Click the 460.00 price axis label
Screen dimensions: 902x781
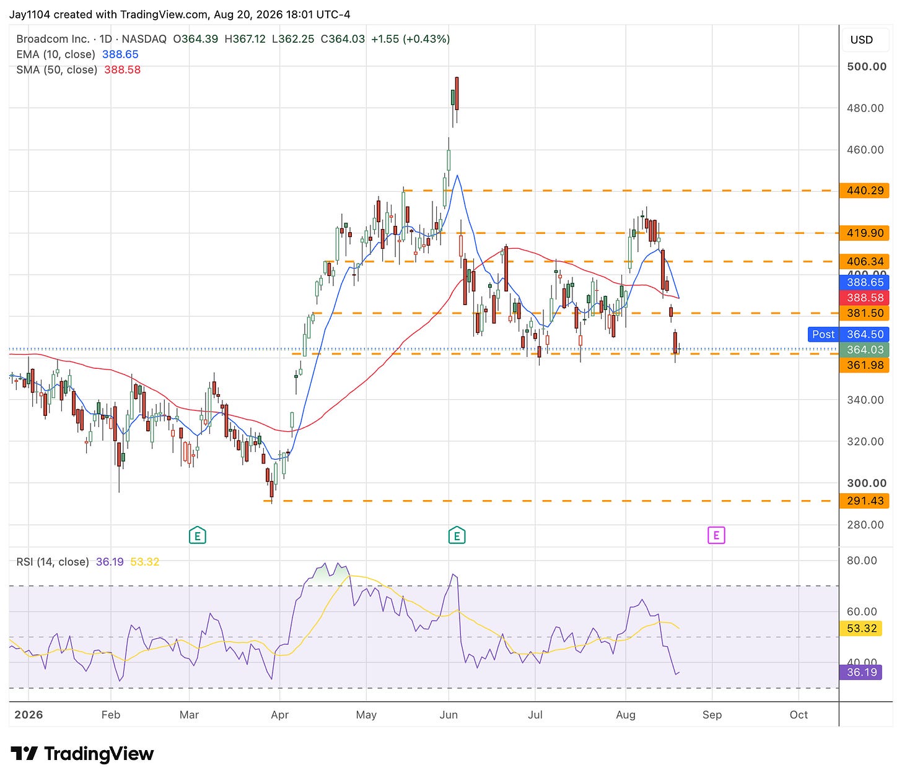pos(865,150)
